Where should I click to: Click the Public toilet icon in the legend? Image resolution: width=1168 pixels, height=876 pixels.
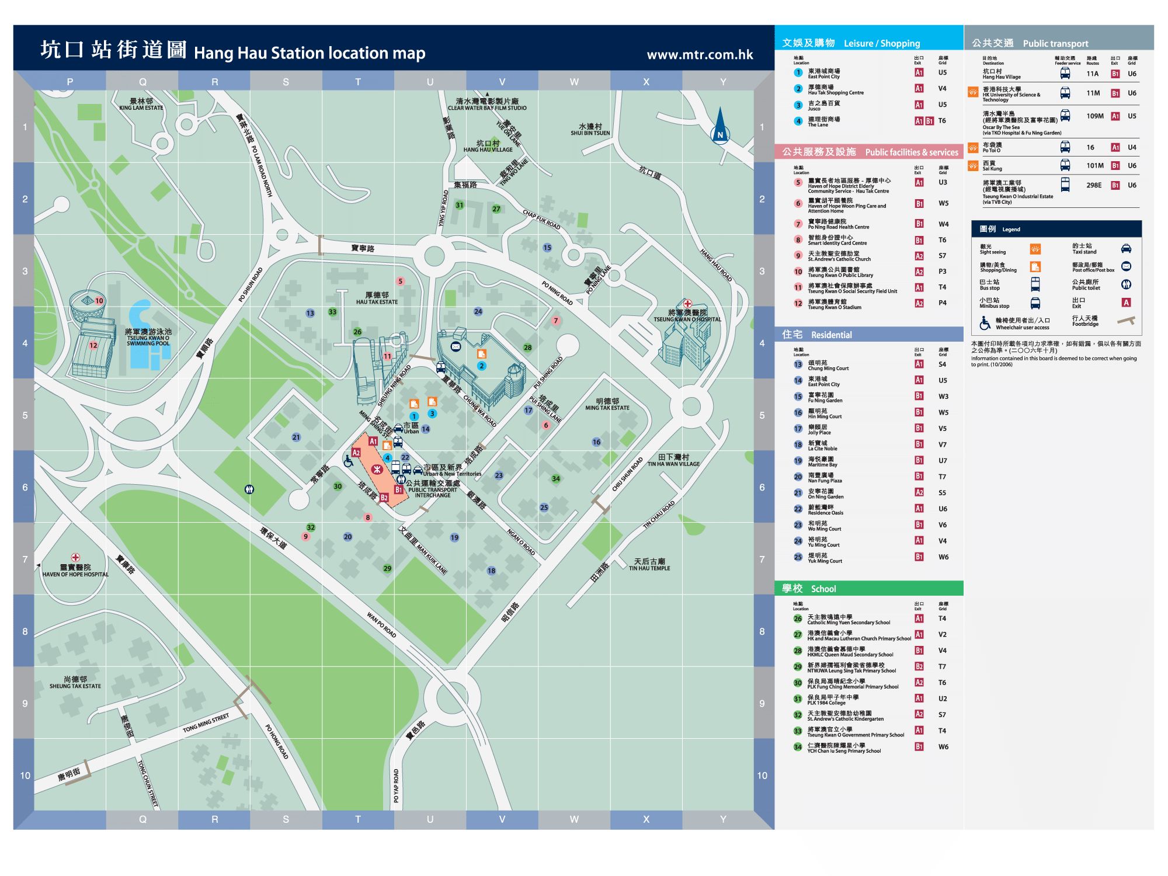pos(1126,284)
